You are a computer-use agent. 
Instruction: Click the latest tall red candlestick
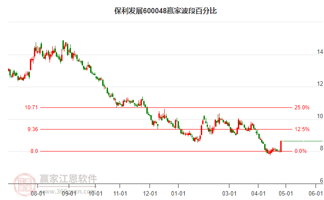tap(281, 146)
